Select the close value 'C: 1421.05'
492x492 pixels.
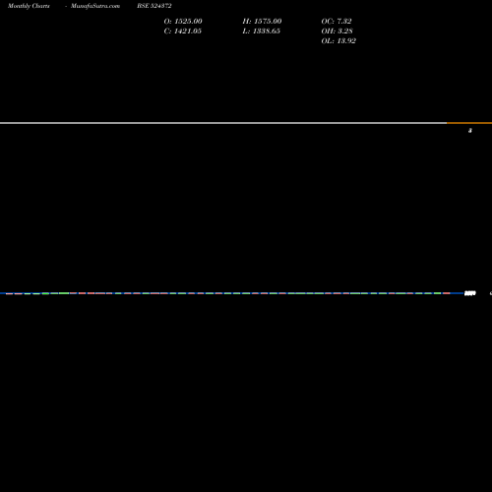pos(182,31)
